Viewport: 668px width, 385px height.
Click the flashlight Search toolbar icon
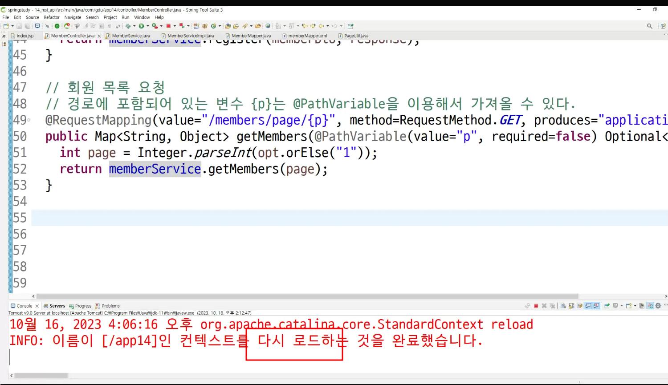tap(244, 26)
